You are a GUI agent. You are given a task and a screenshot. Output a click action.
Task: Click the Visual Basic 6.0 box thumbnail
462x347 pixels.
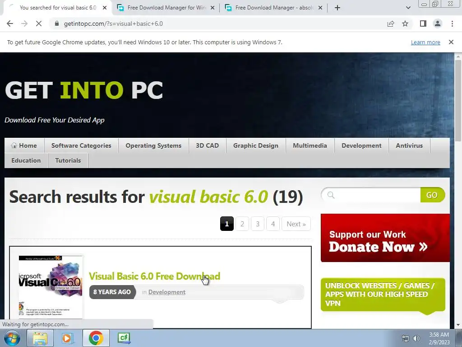51,287
